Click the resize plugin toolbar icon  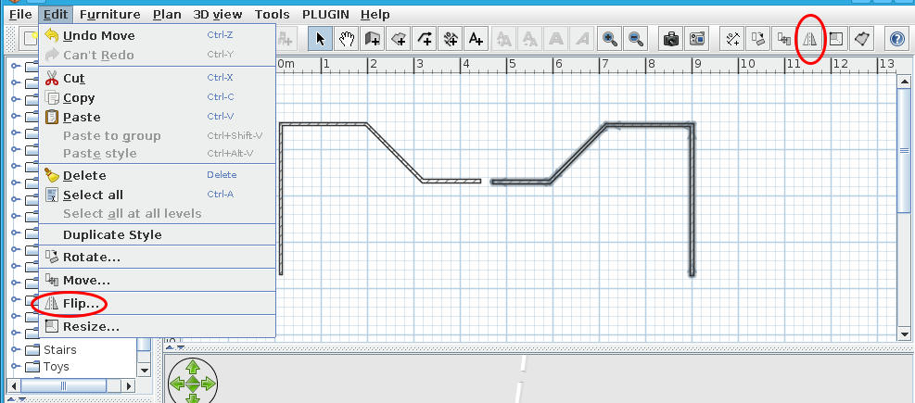pyautogui.click(x=836, y=39)
